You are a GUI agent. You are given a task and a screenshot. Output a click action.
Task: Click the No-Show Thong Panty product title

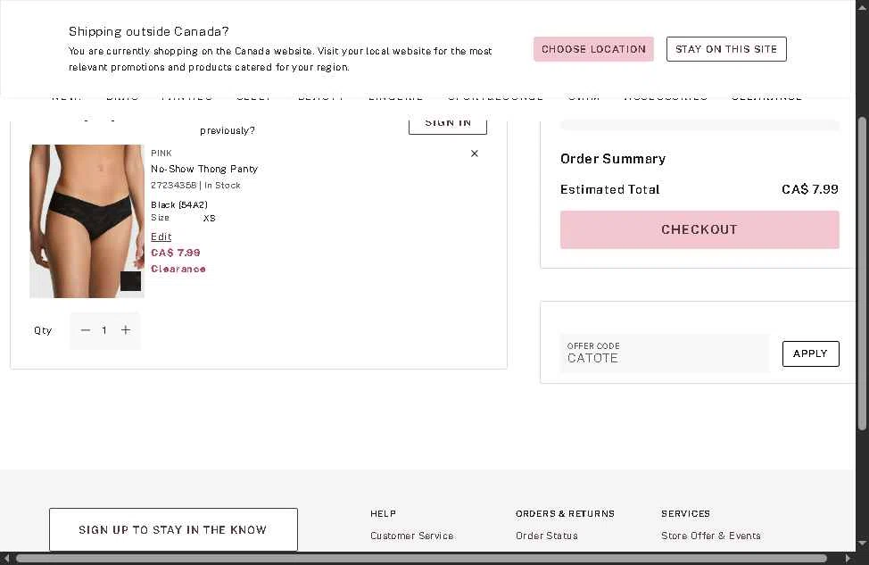pos(204,169)
